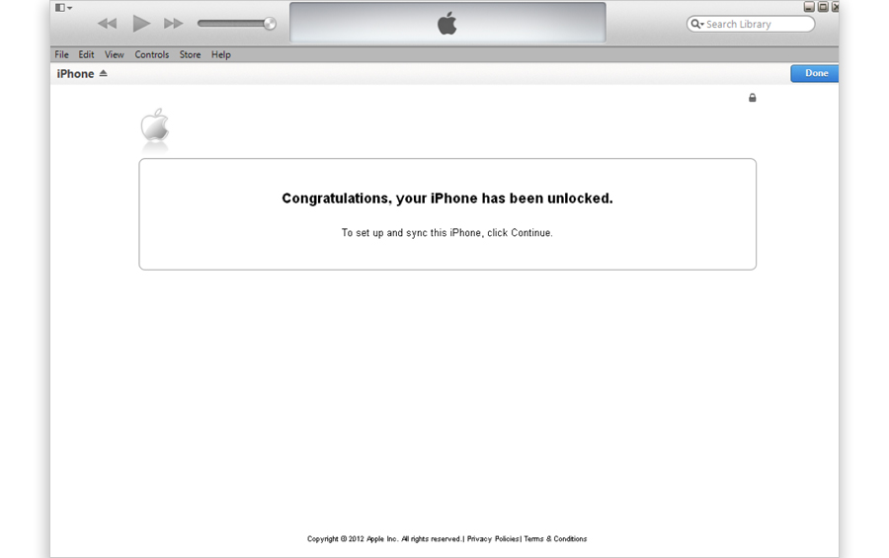Open the sidebar view dropdown icon
This screenshot has width=889, height=558.
pos(63,7)
